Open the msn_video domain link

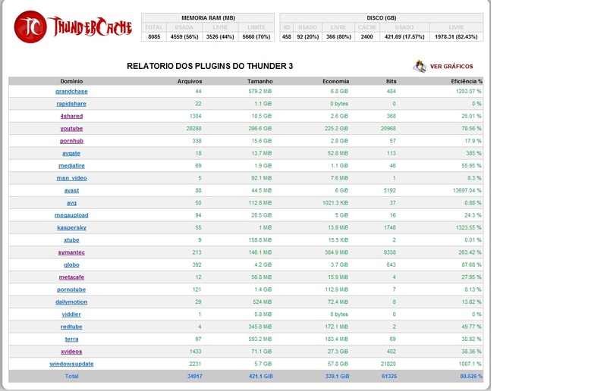click(71, 178)
